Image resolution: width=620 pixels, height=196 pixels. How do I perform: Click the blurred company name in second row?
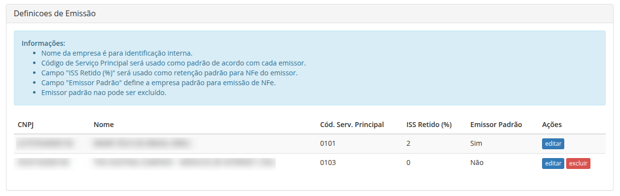(x=183, y=163)
